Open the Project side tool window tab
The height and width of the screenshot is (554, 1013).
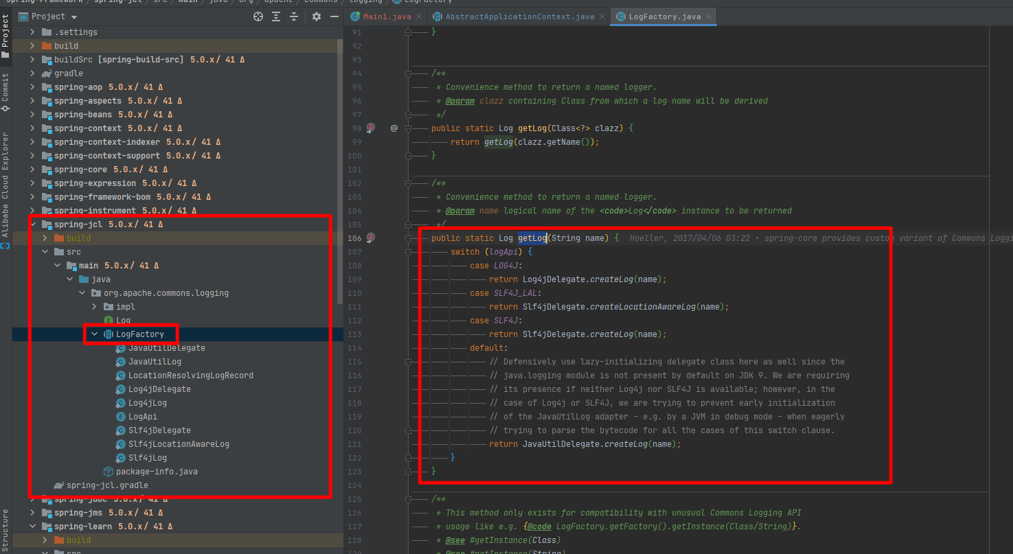(5, 36)
